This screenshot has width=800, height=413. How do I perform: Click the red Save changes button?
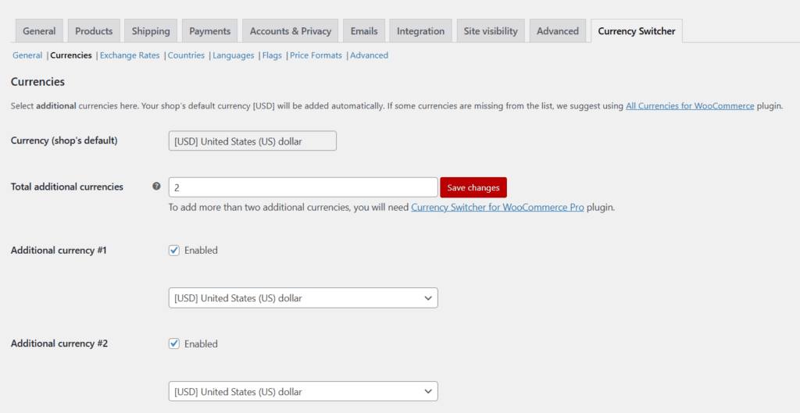tap(473, 187)
